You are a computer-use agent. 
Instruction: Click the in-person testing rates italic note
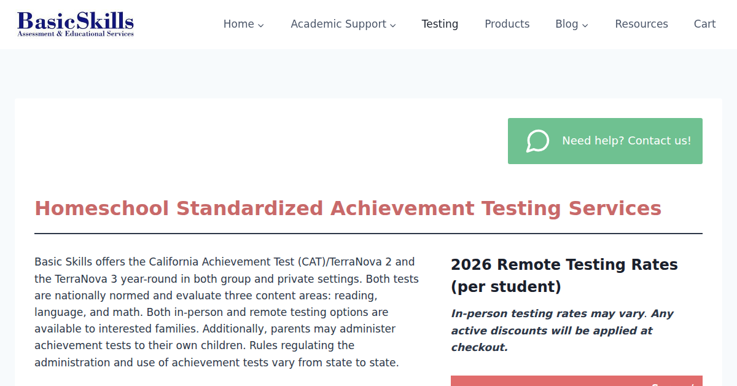pyautogui.click(x=562, y=330)
